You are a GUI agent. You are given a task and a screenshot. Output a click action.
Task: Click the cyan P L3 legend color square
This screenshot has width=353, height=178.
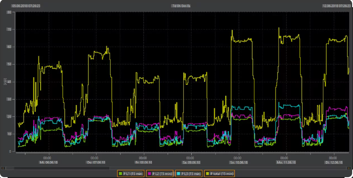178,173
